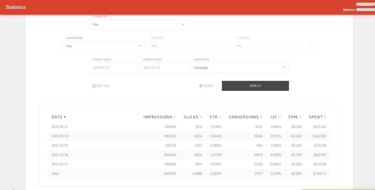Click spent value $623.767
Viewport: 375px width, 190px height.
point(320,155)
